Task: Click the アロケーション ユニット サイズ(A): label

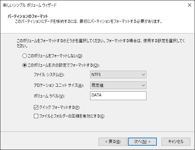Action: (59, 85)
